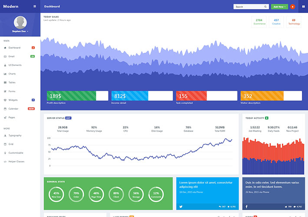Click the Ecommerce 2784 stat box

pos(259,22)
